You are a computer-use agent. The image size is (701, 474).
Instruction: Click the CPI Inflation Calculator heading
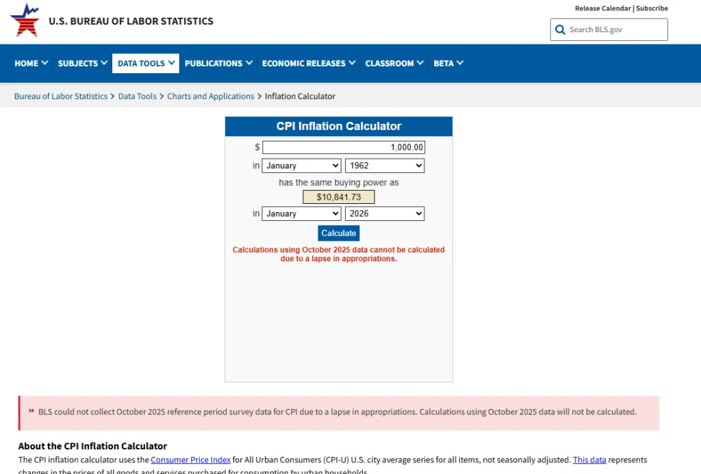tap(339, 127)
